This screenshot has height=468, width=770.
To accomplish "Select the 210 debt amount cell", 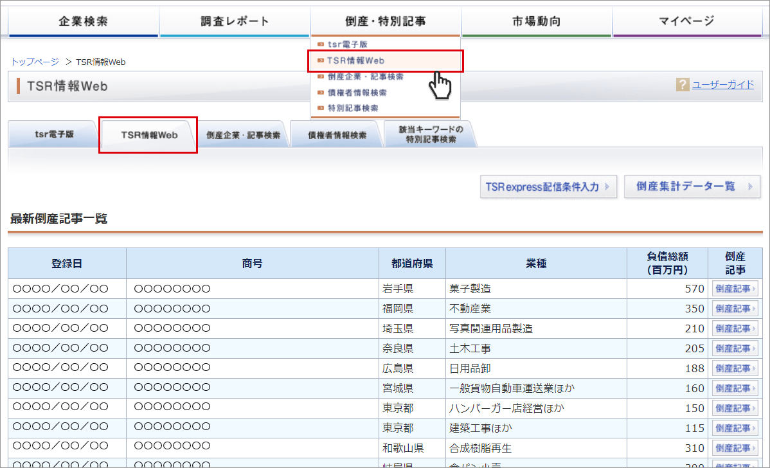I will point(667,328).
